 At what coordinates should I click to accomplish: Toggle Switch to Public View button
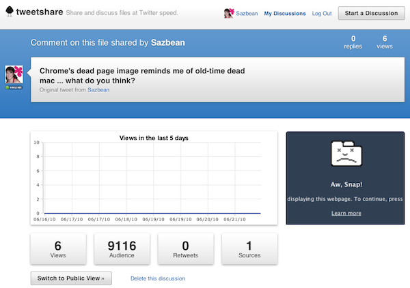click(71, 278)
